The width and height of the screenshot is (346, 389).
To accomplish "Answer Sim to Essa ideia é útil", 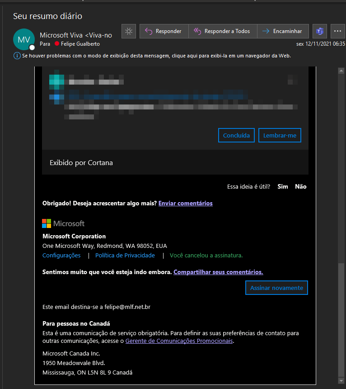I will [x=283, y=186].
